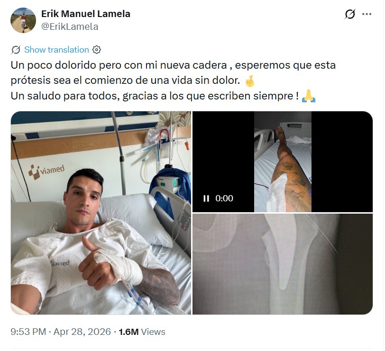The image size is (385, 351).
Task: Click the 1.6M Views count
Action: (x=142, y=332)
